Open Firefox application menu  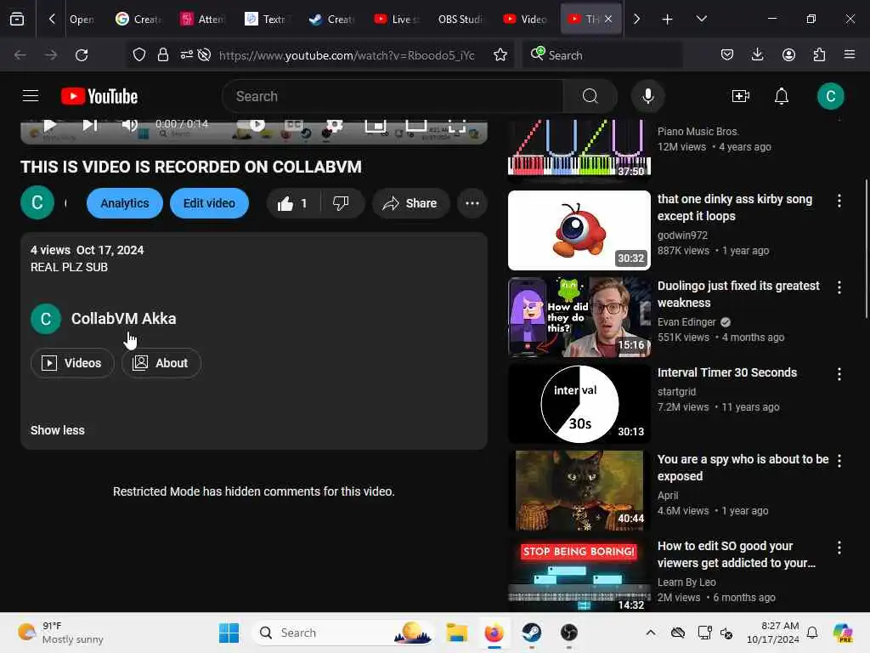[850, 54]
